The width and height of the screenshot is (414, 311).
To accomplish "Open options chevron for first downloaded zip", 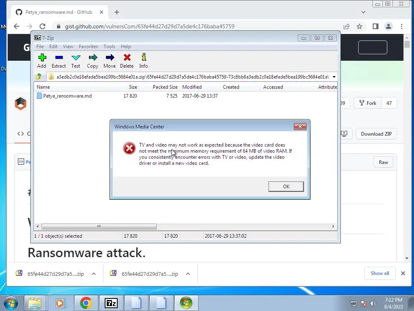I will point(94,274).
